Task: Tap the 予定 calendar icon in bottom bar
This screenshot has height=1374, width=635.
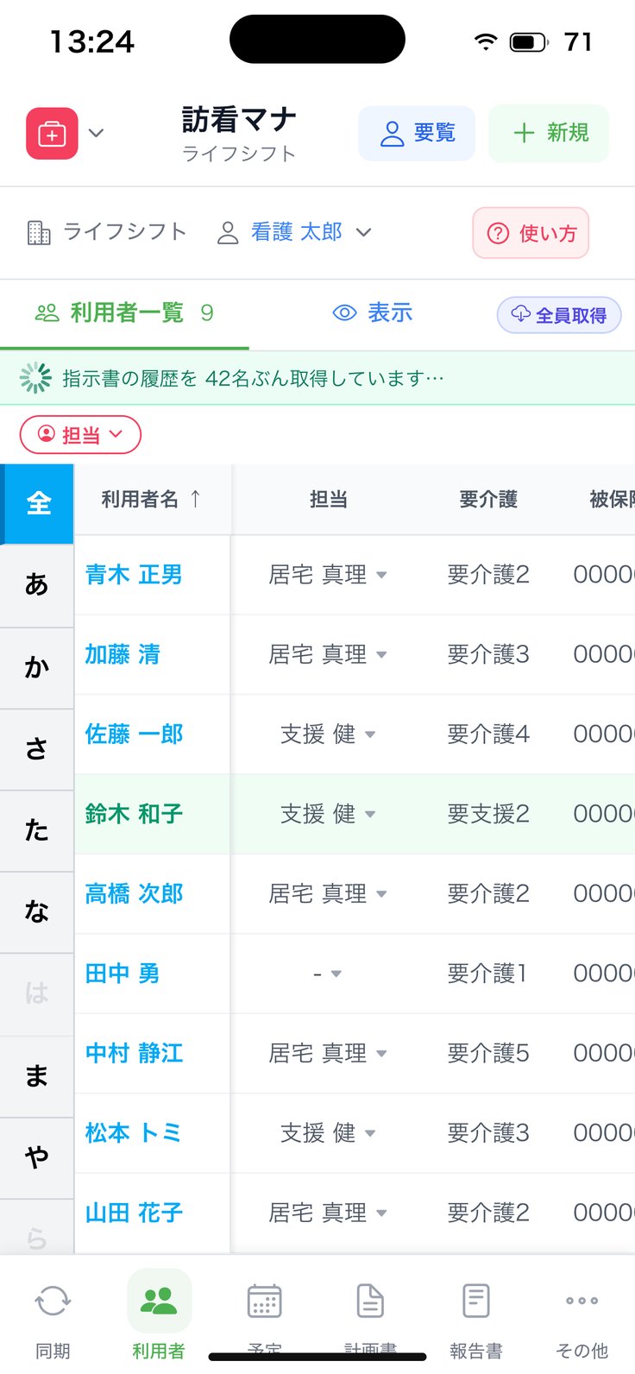Action: 264,1301
